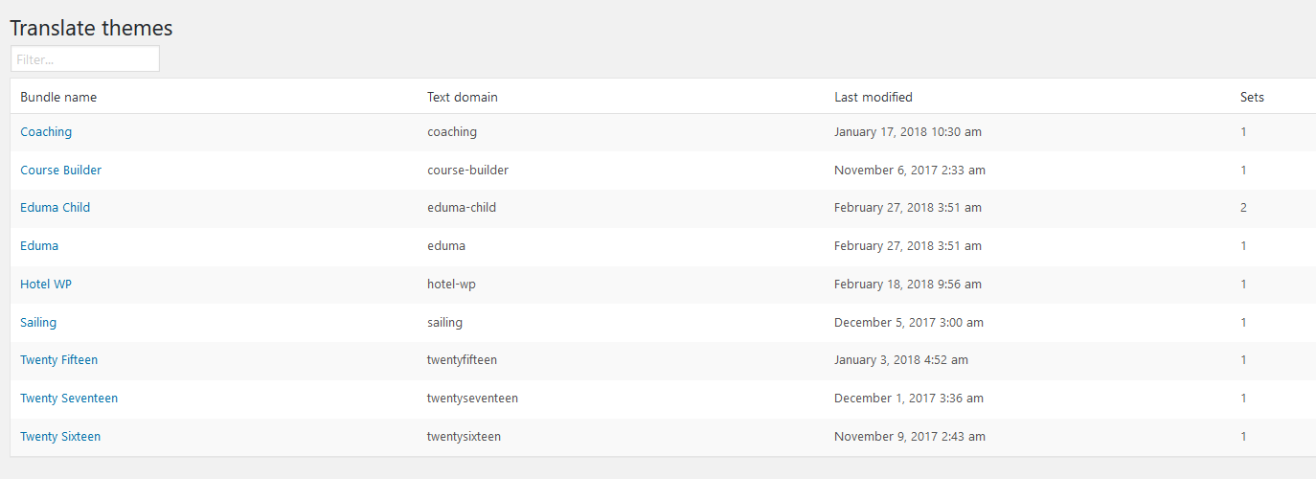The image size is (1316, 479).
Task: Select the Twenty Seventeen bundle link
Action: pos(69,399)
